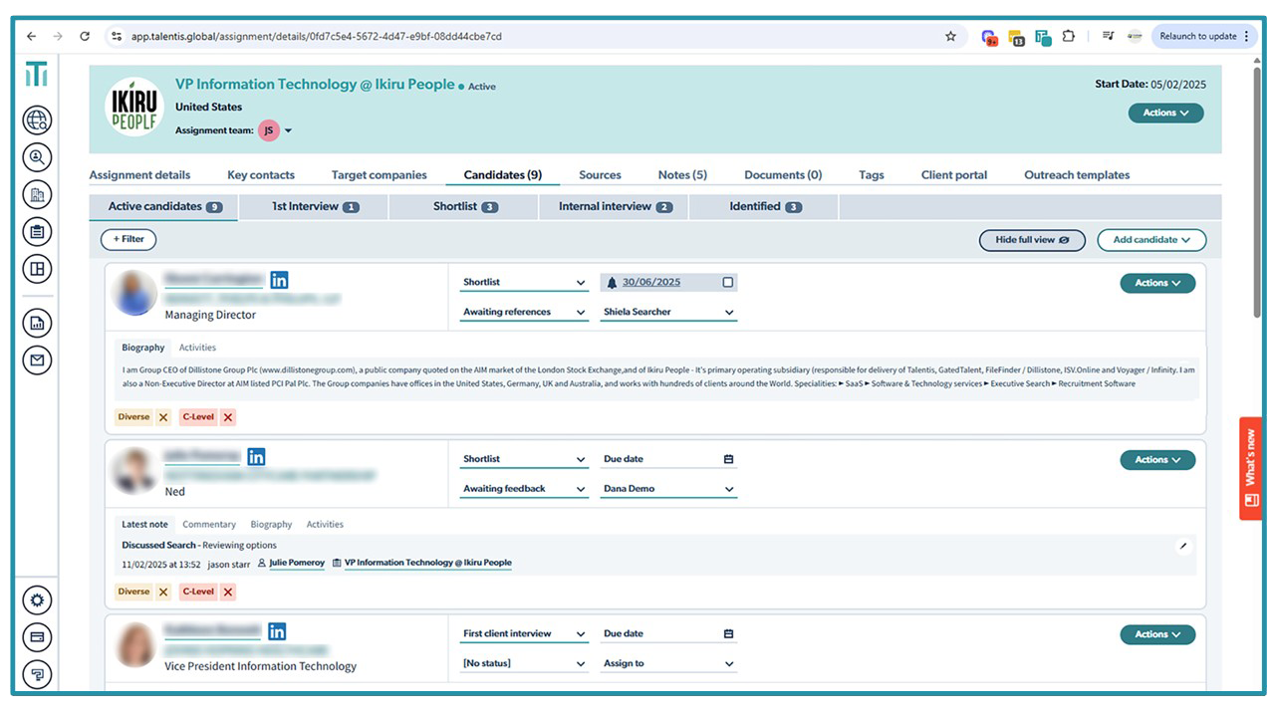Screen dimensions: 1275x717
Task: Bookmark this page with the star icon
Action: click(950, 36)
